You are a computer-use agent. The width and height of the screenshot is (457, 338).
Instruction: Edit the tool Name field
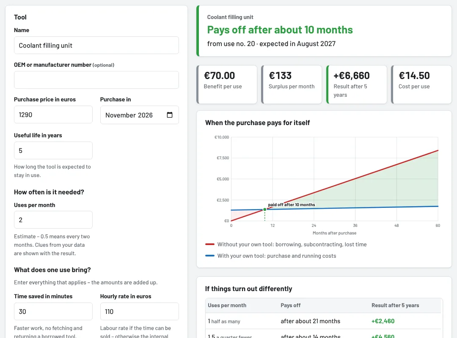(96, 45)
